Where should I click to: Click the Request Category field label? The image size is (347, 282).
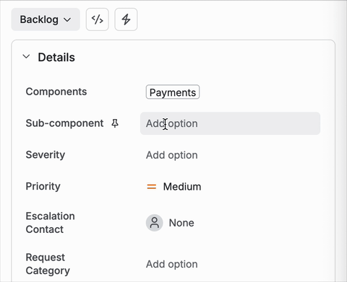[48, 264]
